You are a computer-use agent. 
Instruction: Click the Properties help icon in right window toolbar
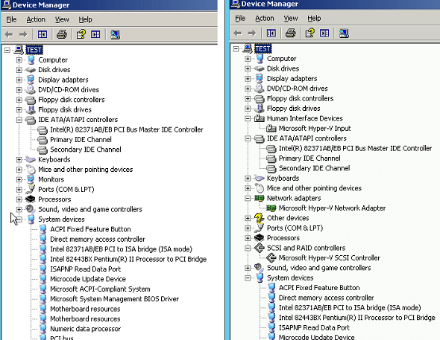[309, 33]
